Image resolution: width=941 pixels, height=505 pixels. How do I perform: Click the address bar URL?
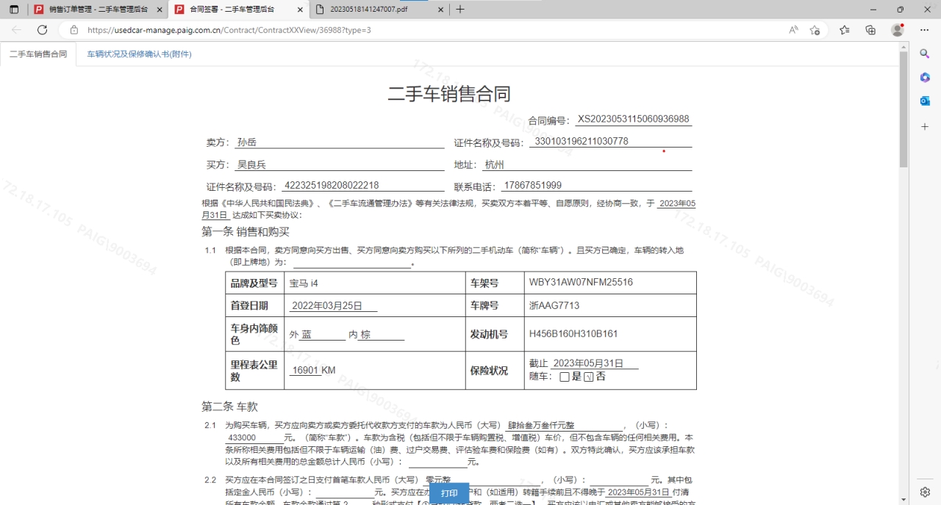point(229,30)
